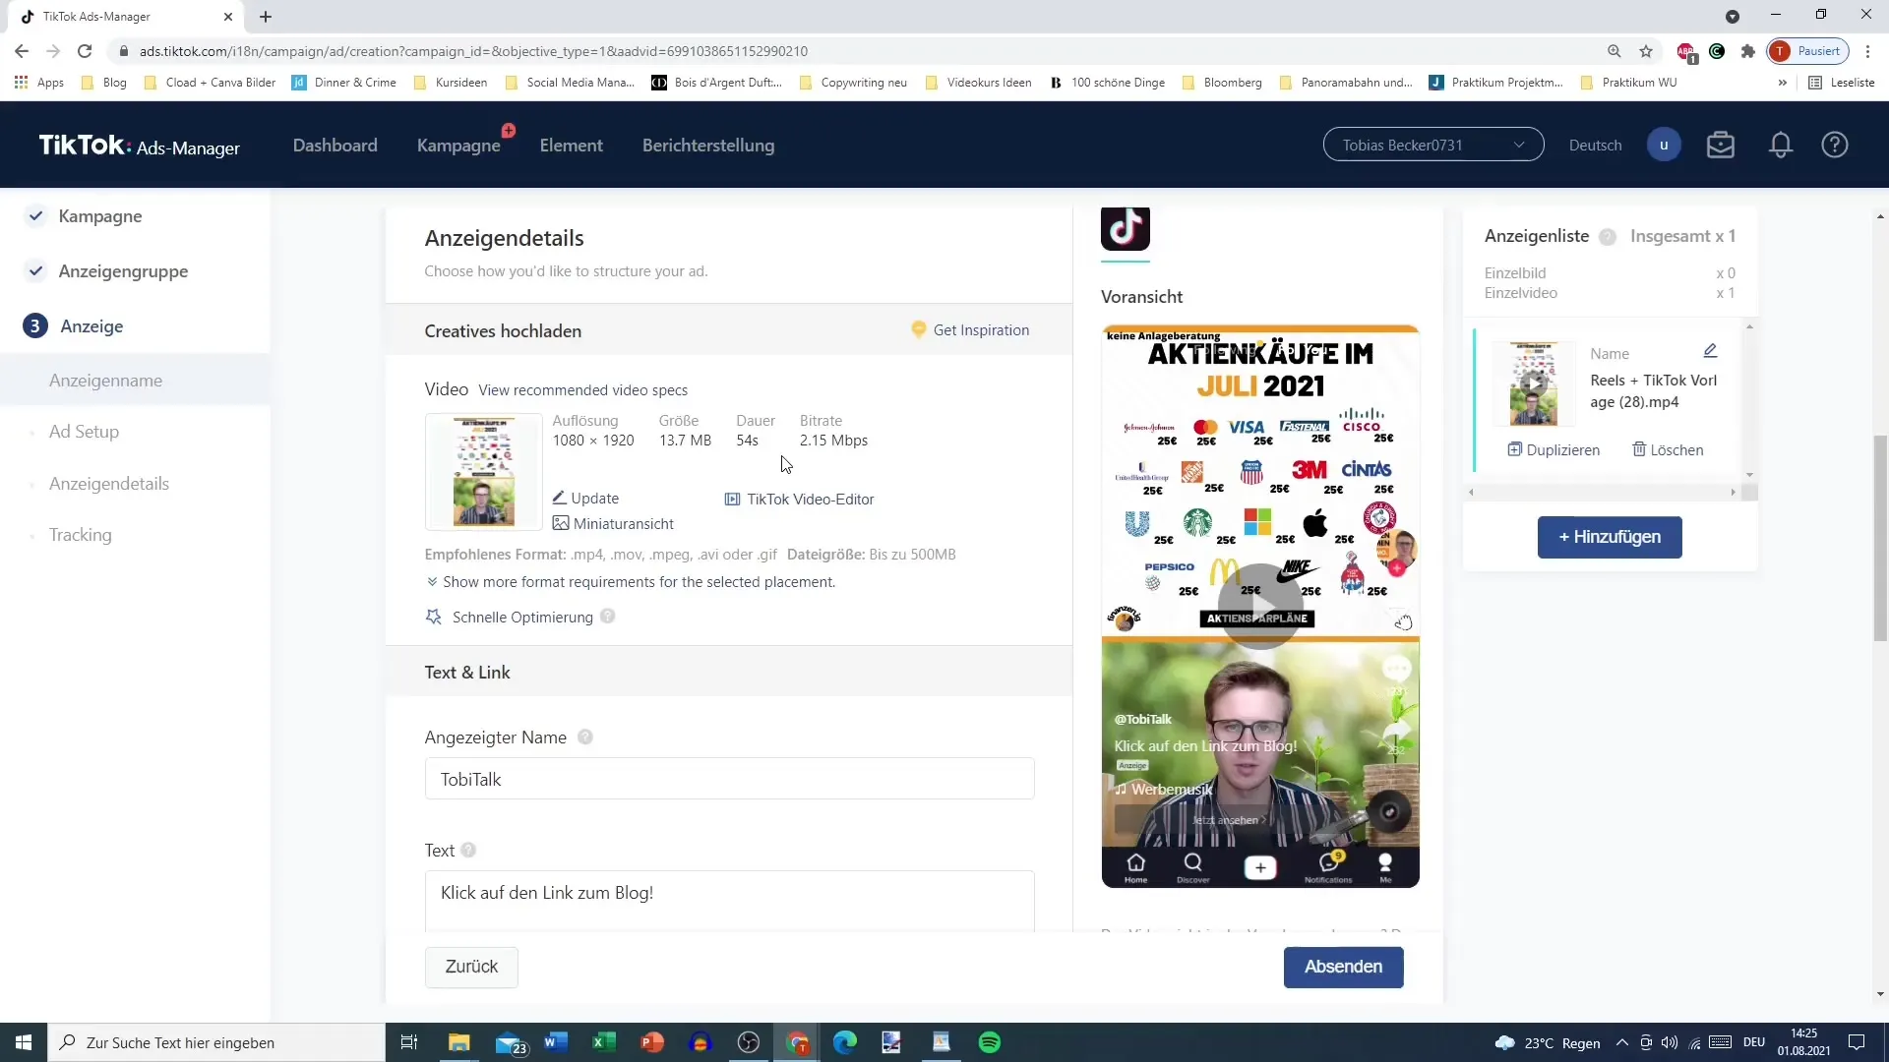Open the Kampagne menu item
This screenshot has width=1889, height=1062.
coord(459,144)
